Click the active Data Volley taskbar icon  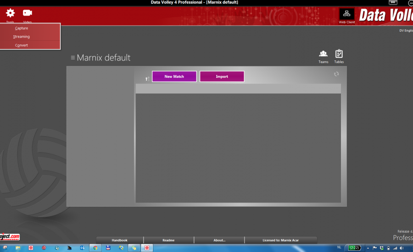pyautogui.click(x=147, y=248)
